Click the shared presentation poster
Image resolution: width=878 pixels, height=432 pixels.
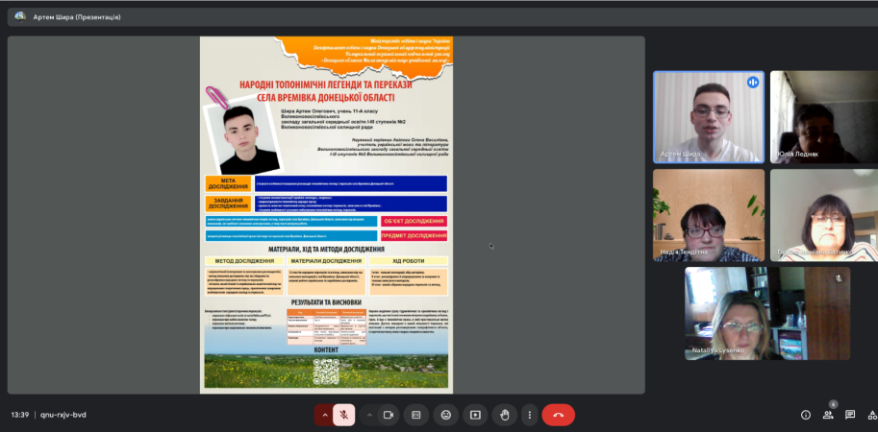[326, 215]
